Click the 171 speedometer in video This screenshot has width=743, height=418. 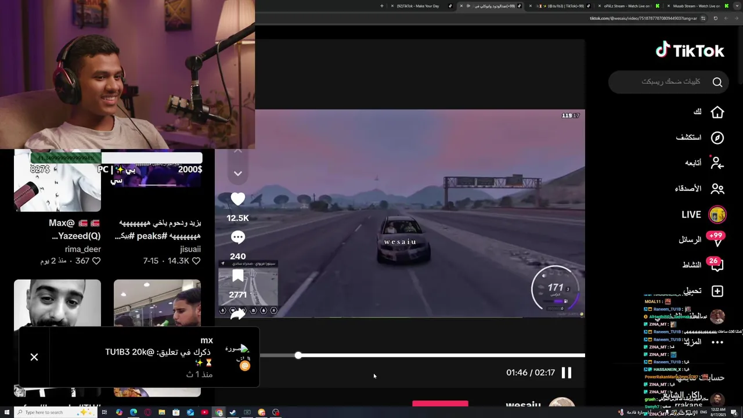click(556, 289)
